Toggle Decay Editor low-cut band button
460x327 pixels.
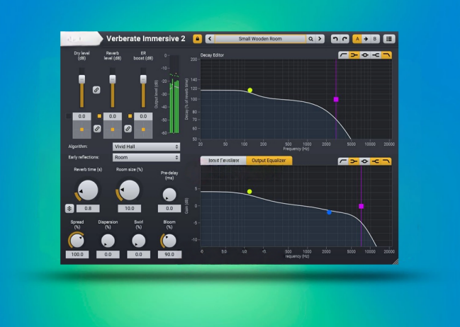tap(343, 54)
